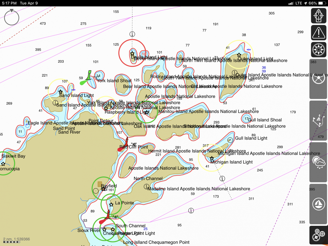Select the Outer Island Light star symbol
This screenshot has width=328, height=246.
point(239,55)
